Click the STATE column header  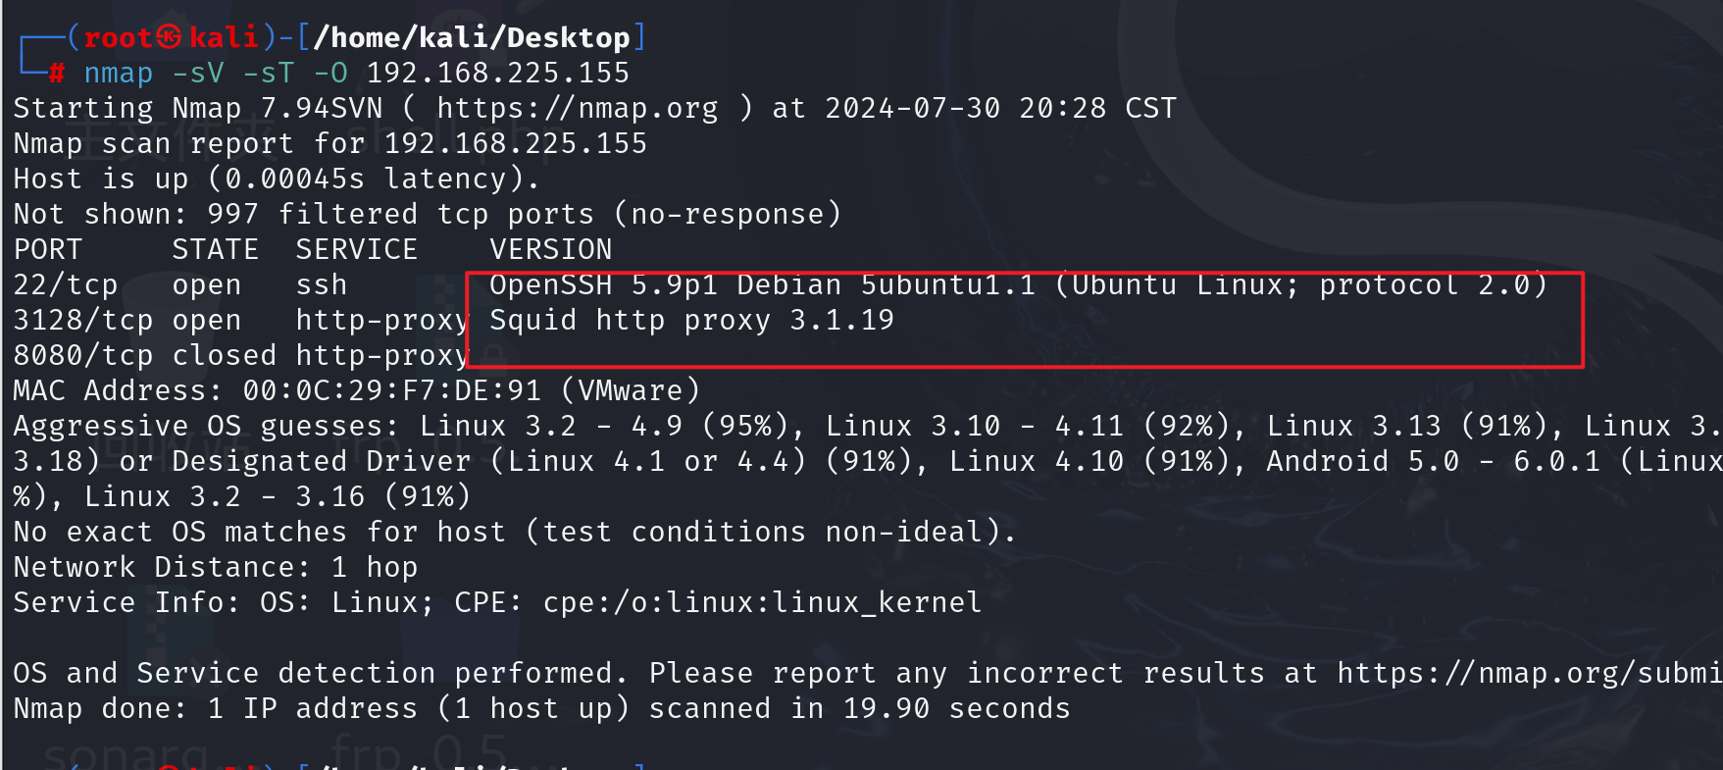pyautogui.click(x=215, y=250)
